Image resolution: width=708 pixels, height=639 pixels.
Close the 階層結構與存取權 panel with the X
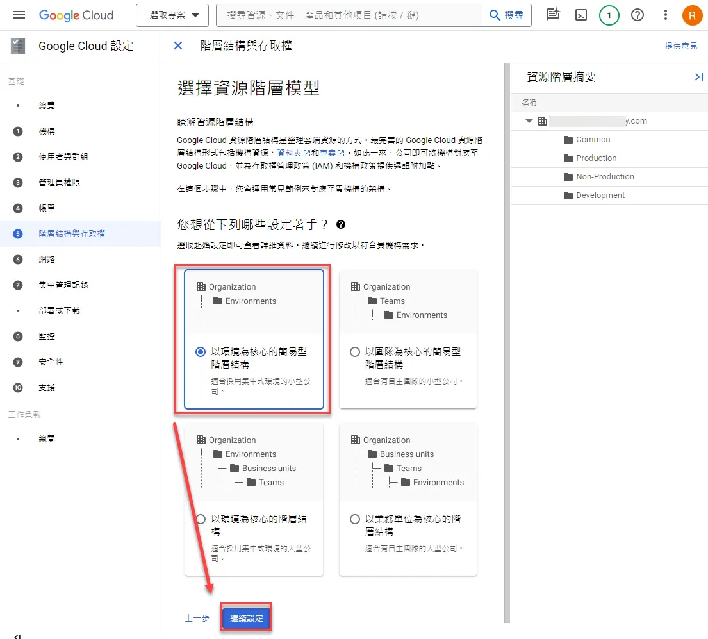[x=178, y=46]
